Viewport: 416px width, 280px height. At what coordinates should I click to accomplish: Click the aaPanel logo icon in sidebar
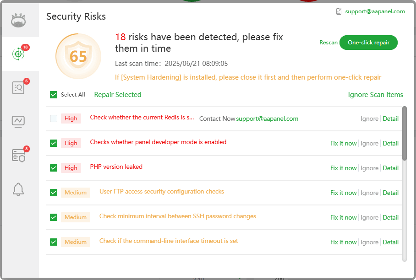coord(18,20)
